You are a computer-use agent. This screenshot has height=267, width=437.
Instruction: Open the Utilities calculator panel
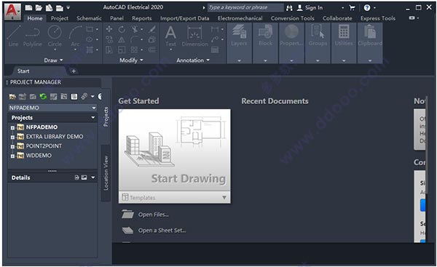pyautogui.click(x=343, y=43)
